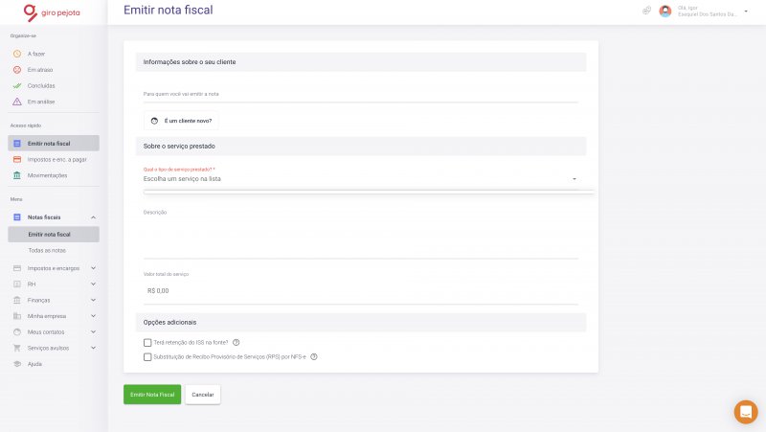Go to Todas as notas menu item
Screen dimensions: 766x432
47,250
